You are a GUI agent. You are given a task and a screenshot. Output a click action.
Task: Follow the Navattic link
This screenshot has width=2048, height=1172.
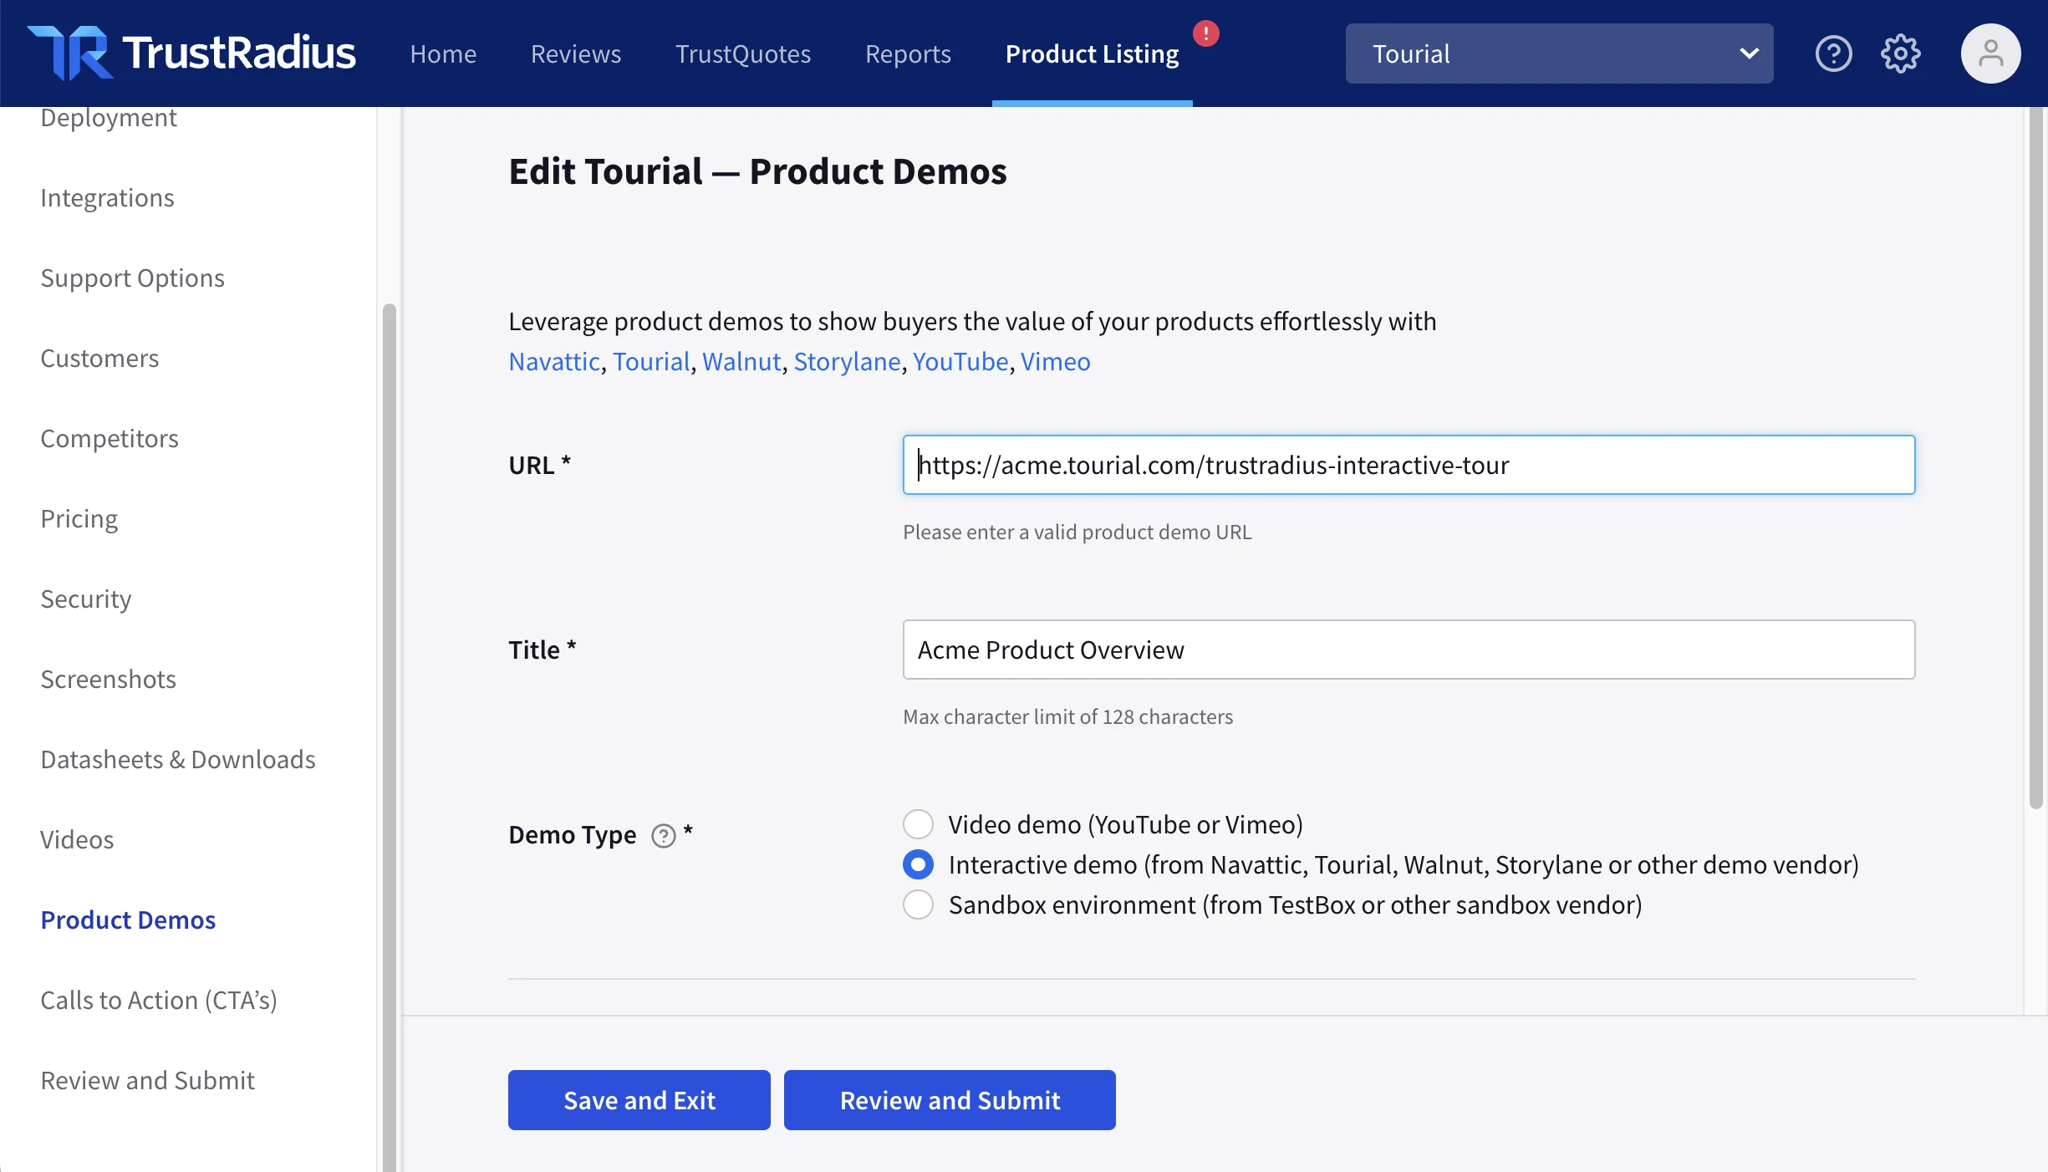554,361
